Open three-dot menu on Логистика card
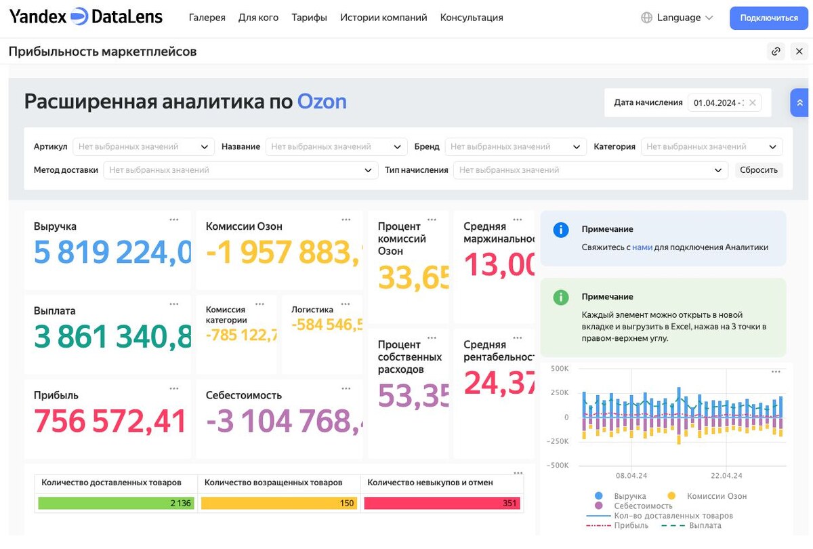 [346, 304]
